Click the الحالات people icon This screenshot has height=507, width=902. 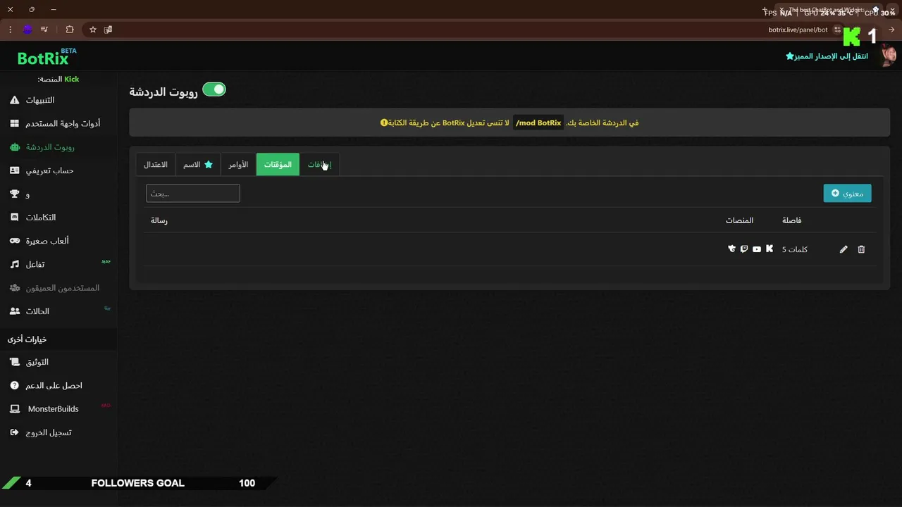[15, 311]
